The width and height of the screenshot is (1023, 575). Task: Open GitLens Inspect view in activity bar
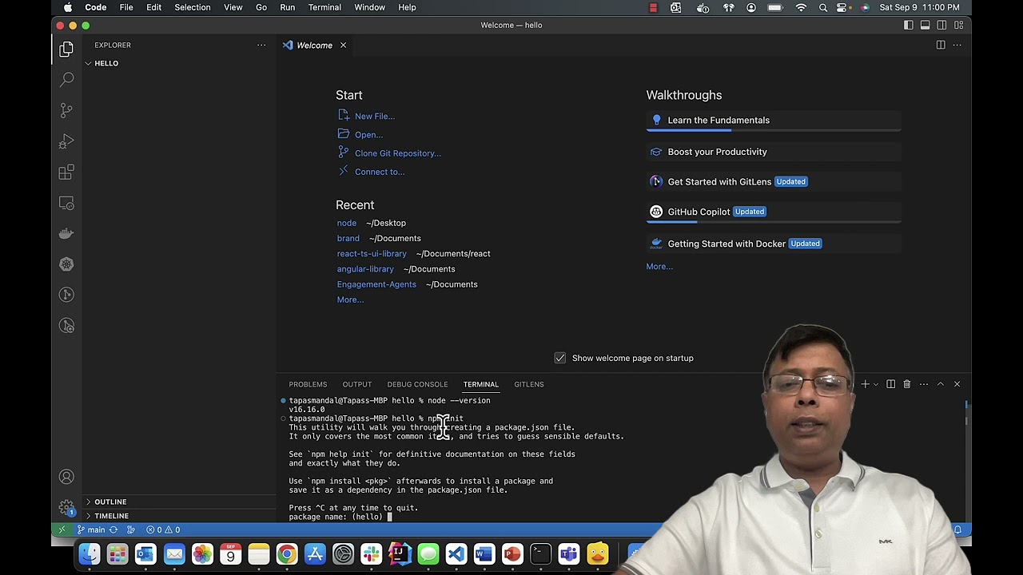66,326
